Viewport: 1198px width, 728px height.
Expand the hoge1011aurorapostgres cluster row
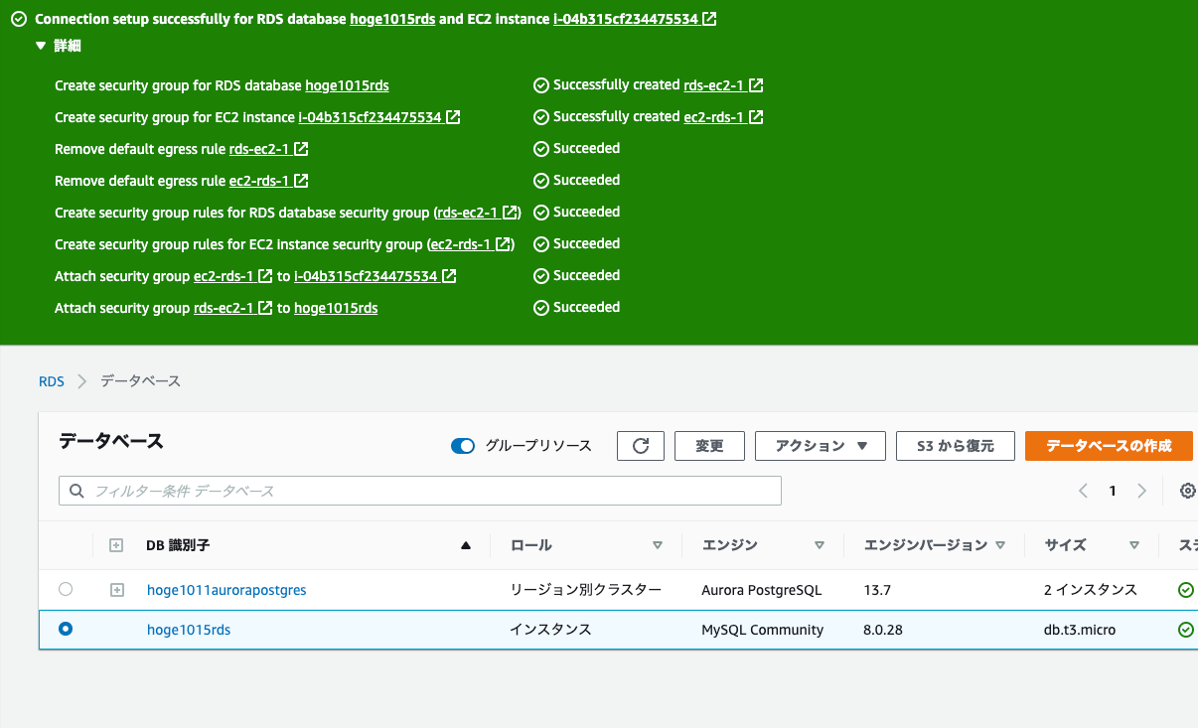pyautogui.click(x=117, y=589)
